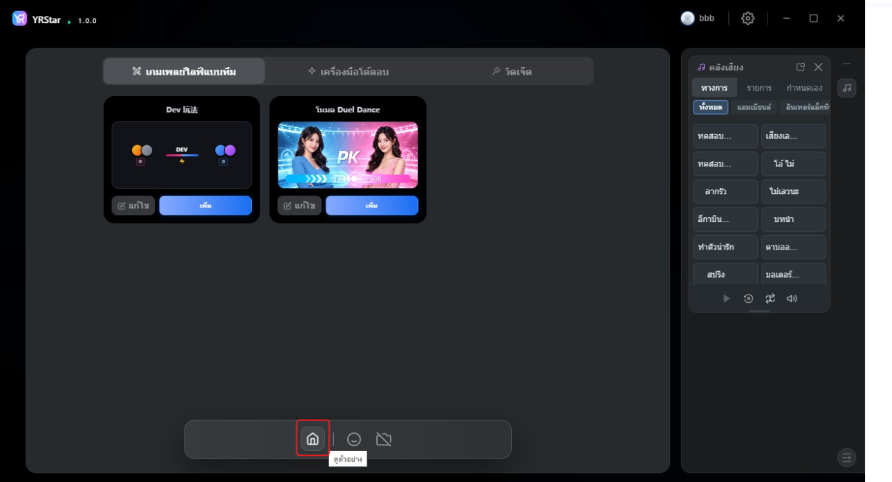Open settings gear in title bar
Screen dimensions: 892x482
(x=748, y=19)
